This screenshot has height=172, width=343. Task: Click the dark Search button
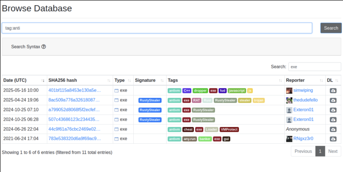coord(331,28)
